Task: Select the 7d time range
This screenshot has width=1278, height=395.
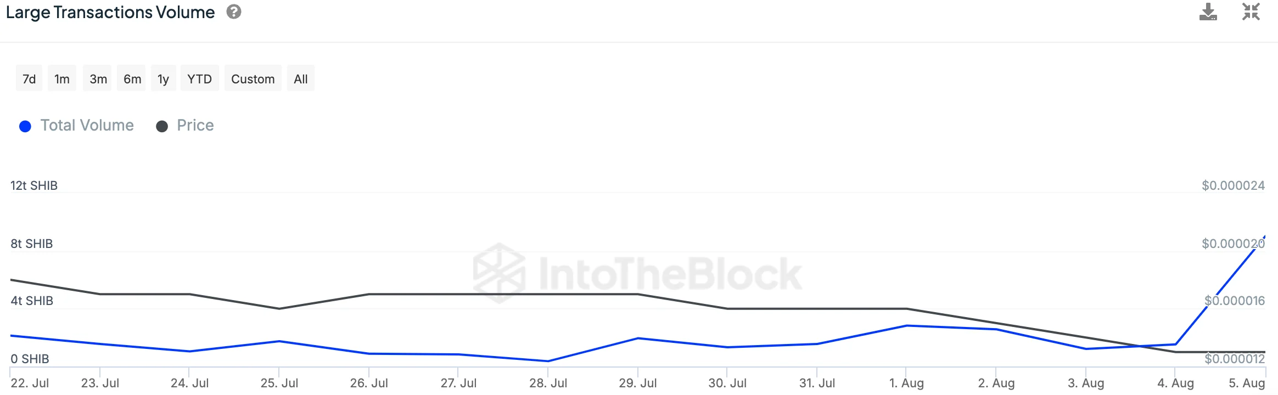Action: pyautogui.click(x=29, y=79)
